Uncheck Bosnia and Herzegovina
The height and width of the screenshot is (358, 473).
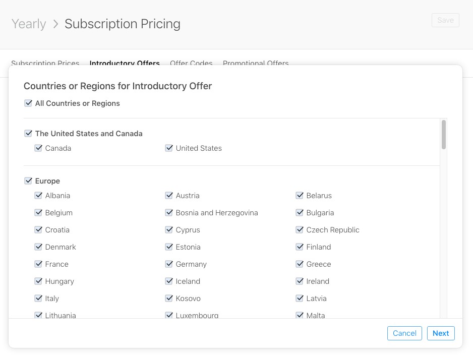(x=169, y=213)
